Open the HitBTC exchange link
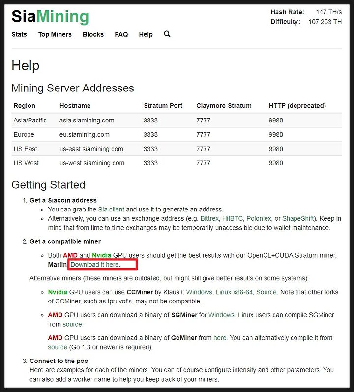The width and height of the screenshot is (354, 392). coord(233,218)
